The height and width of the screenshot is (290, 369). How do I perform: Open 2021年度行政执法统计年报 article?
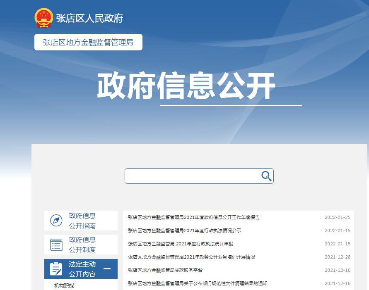(x=181, y=244)
